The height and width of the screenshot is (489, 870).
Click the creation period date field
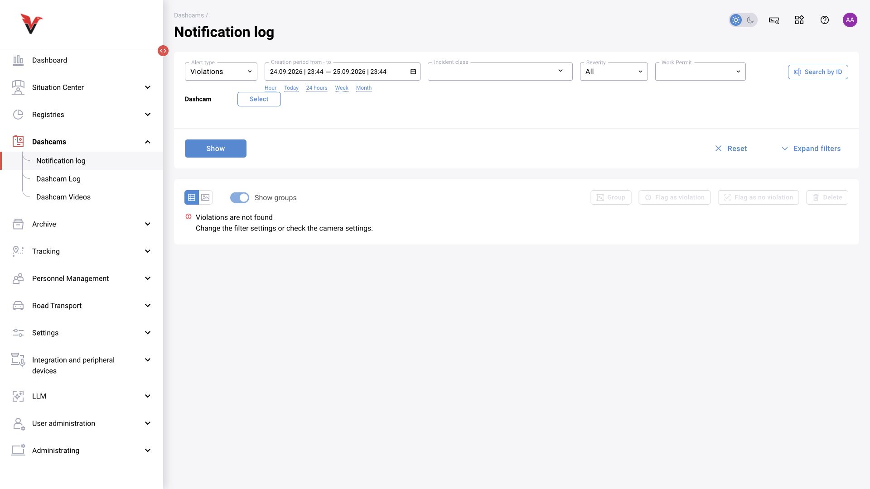[343, 72]
